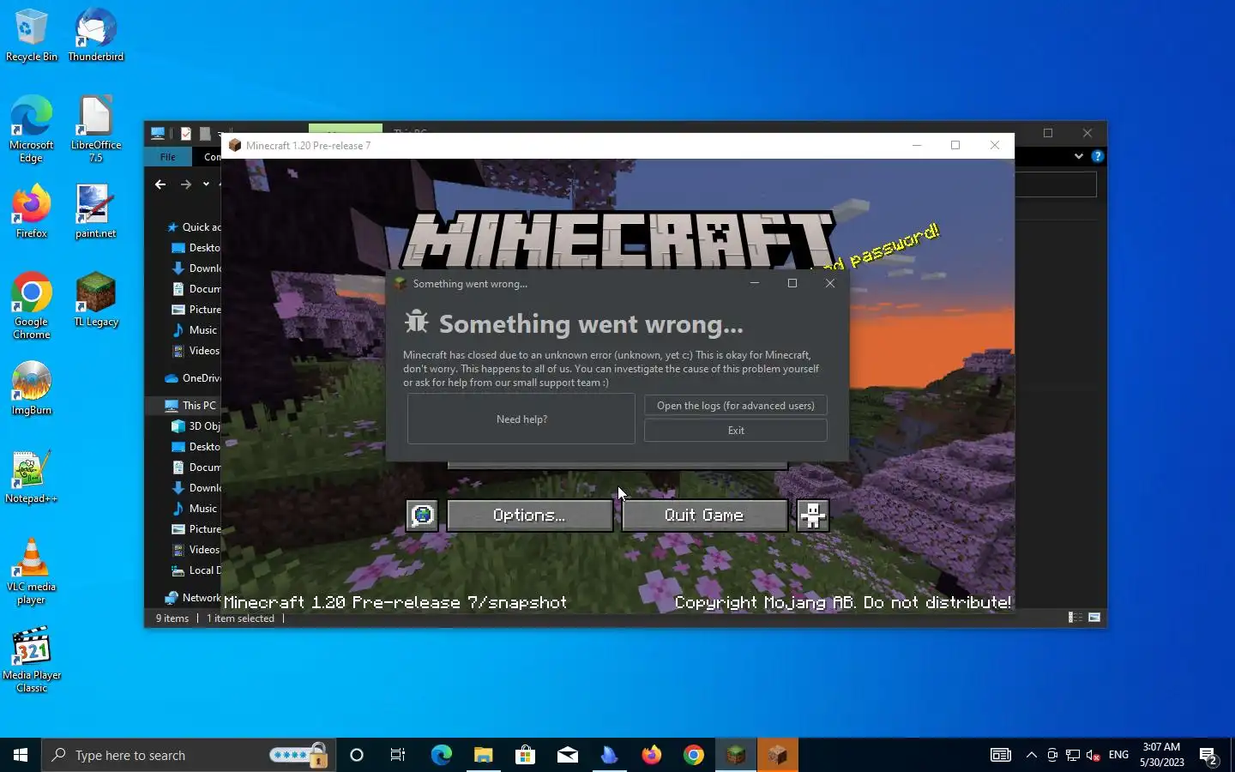Close the Something went wrong dialog

coord(829,283)
